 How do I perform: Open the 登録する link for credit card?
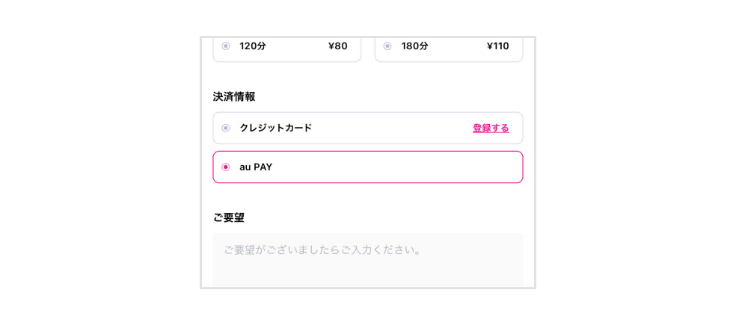click(491, 128)
